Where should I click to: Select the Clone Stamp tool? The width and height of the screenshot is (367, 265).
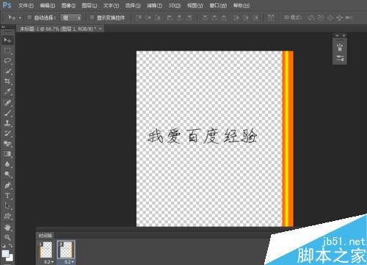(x=7, y=123)
